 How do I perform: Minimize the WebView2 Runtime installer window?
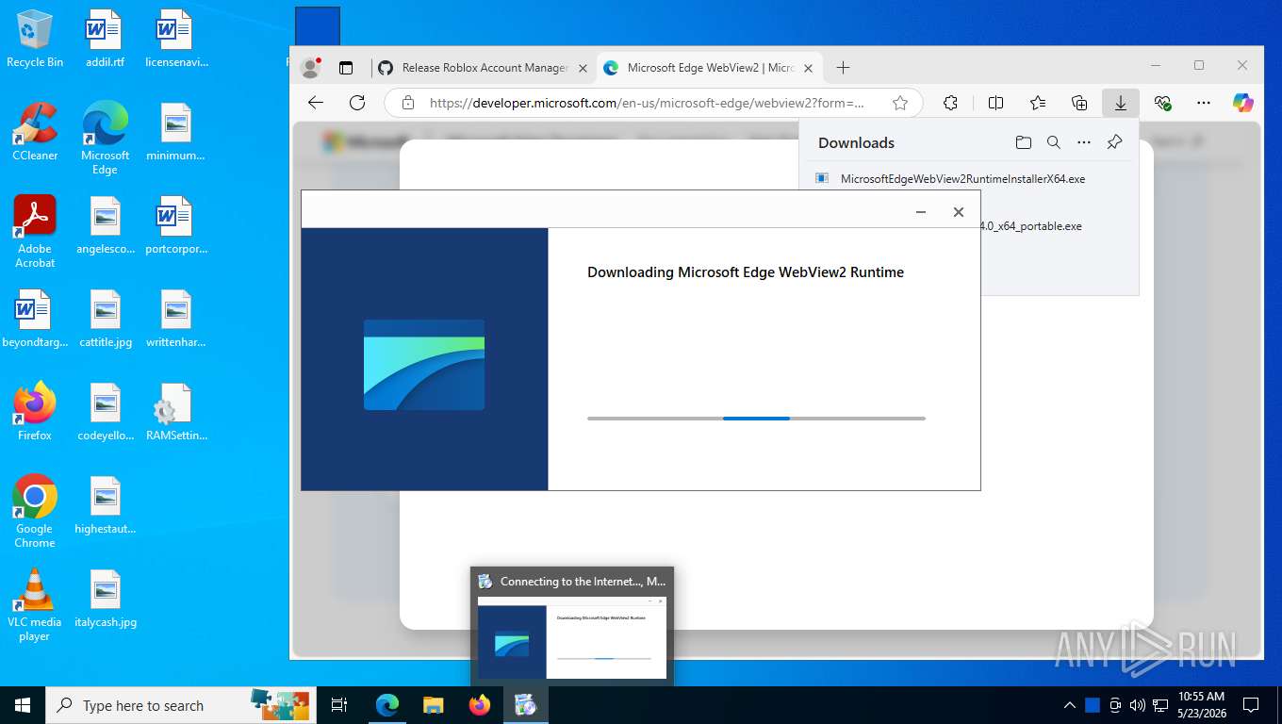tap(921, 212)
